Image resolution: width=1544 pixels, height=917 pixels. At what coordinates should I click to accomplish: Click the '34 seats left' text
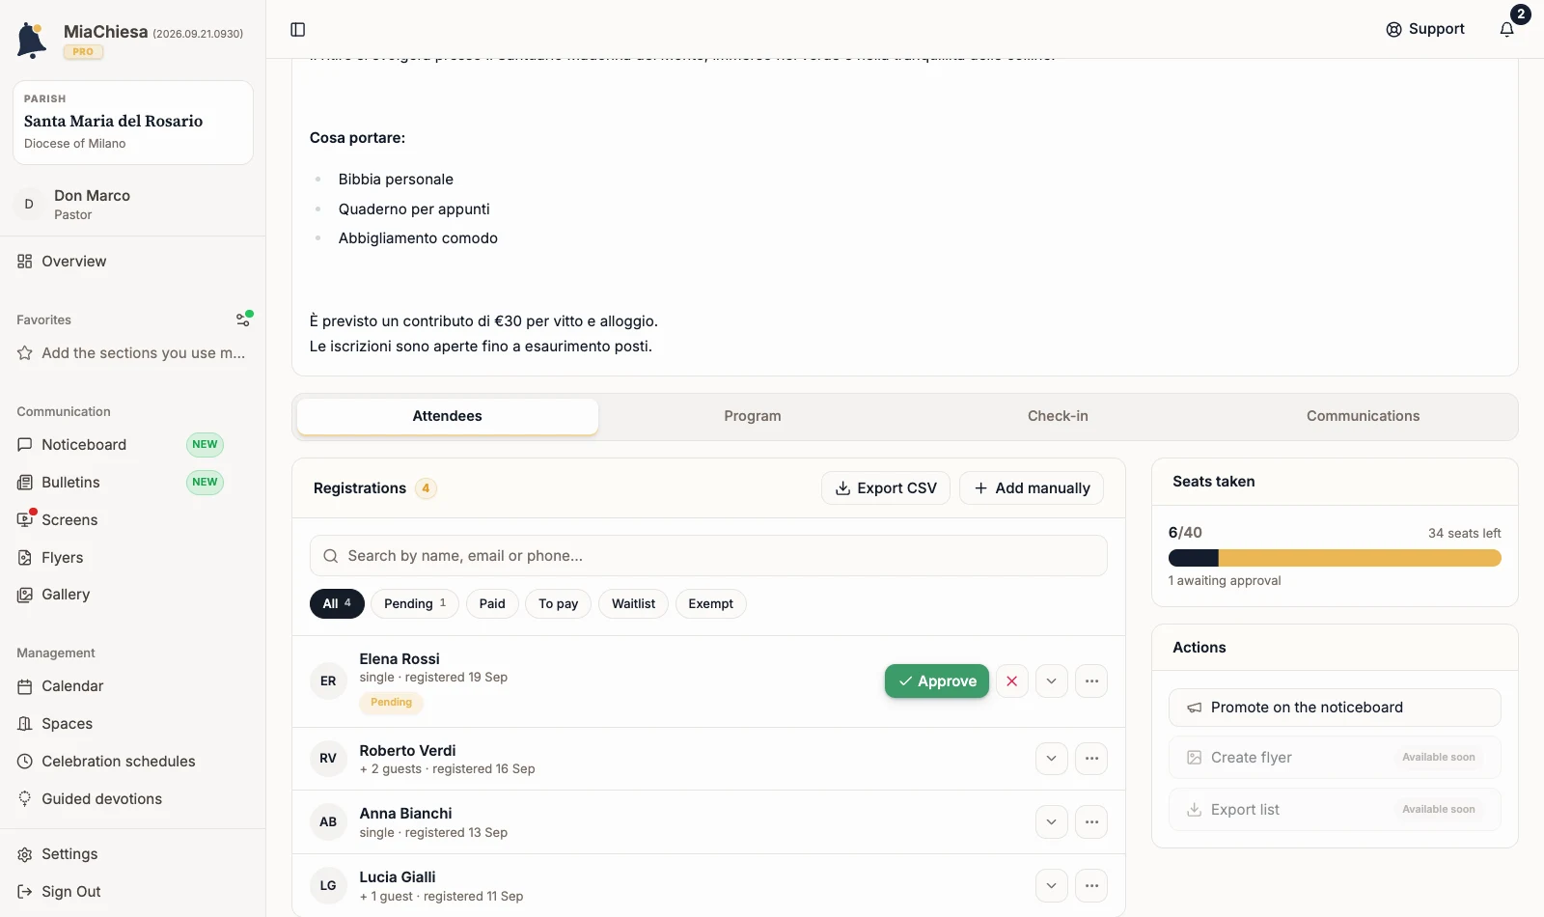tap(1464, 534)
